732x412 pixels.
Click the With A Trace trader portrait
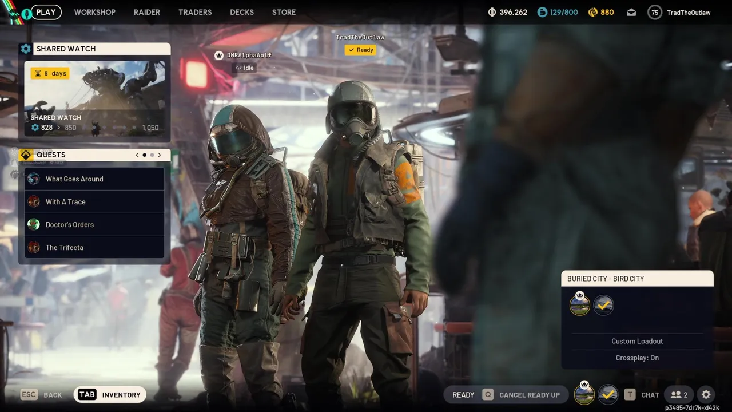34,201
